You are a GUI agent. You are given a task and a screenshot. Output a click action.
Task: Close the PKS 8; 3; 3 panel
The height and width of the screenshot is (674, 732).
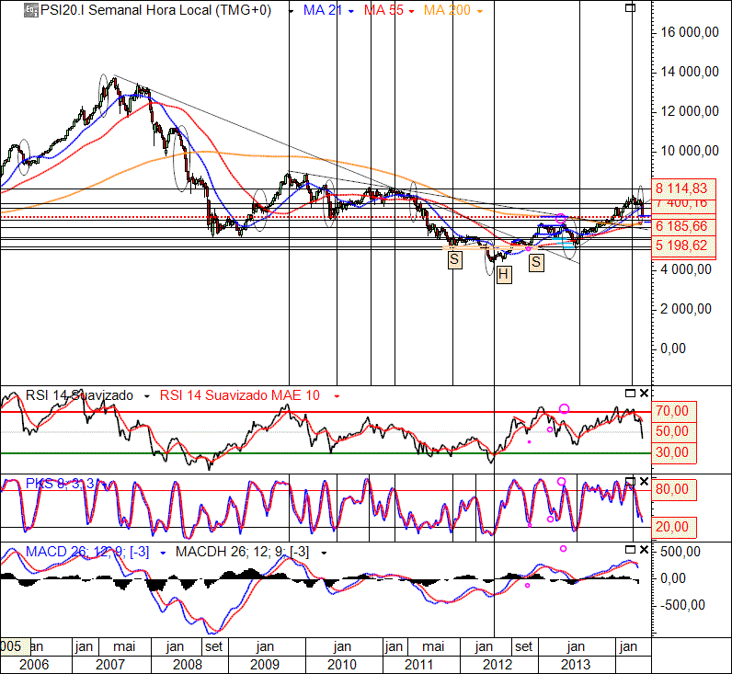pyautogui.click(x=644, y=482)
